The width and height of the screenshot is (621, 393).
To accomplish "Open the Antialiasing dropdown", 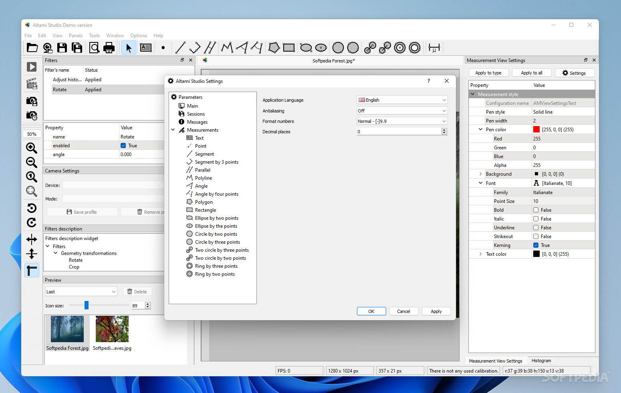I will (402, 111).
